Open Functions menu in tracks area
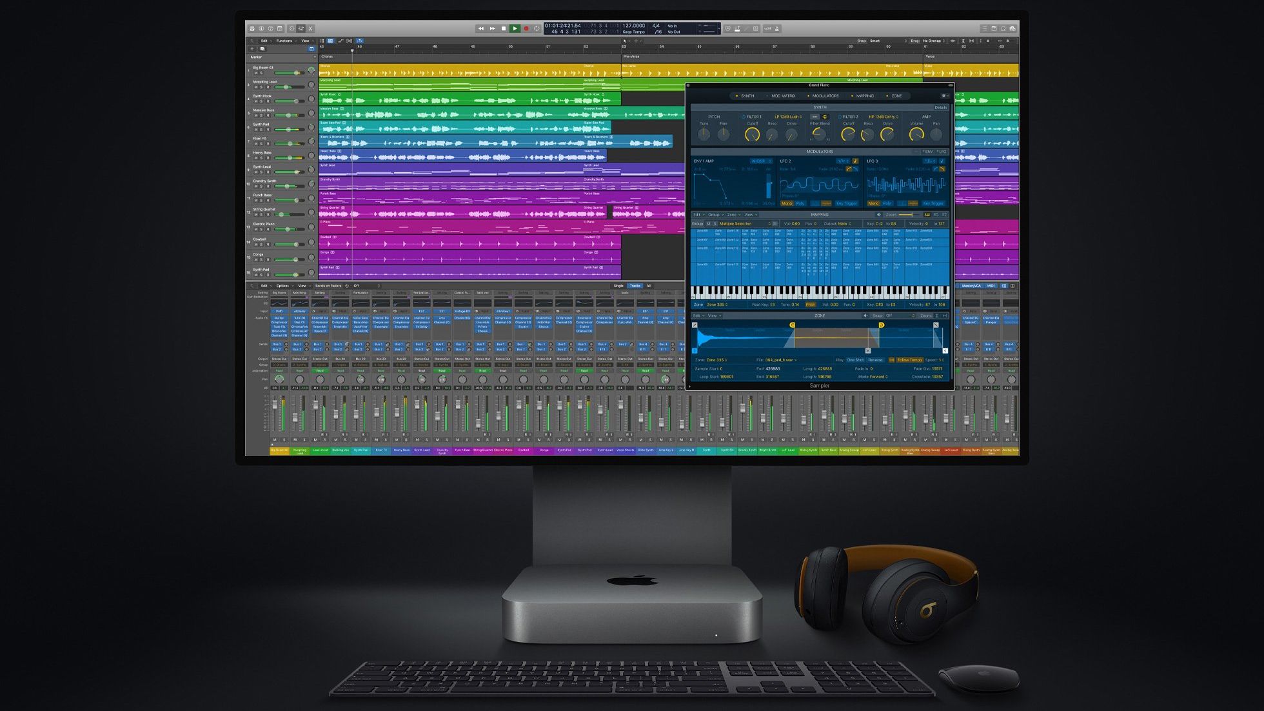The height and width of the screenshot is (711, 1264). click(284, 41)
